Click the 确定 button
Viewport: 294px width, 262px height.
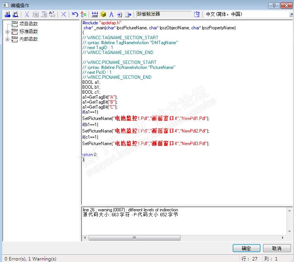tap(246, 248)
